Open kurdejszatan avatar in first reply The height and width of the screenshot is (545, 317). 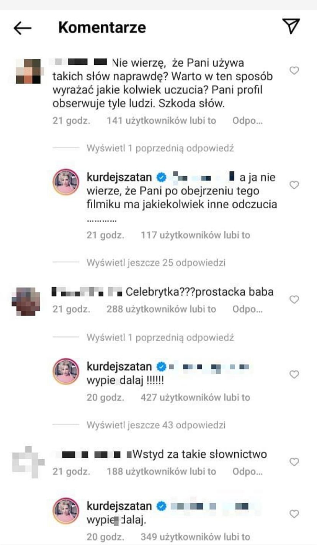coord(66,182)
